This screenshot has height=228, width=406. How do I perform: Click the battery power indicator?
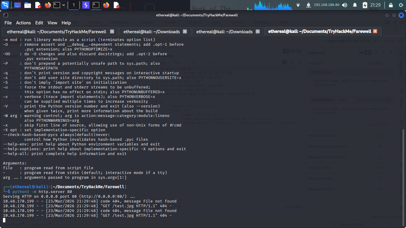[x=365, y=5]
